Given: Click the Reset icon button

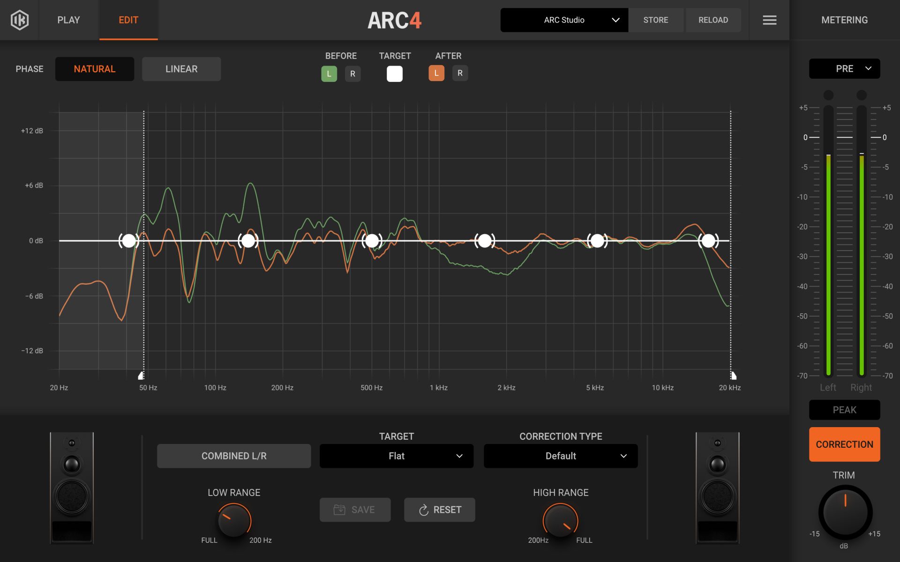Looking at the screenshot, I should [439, 510].
